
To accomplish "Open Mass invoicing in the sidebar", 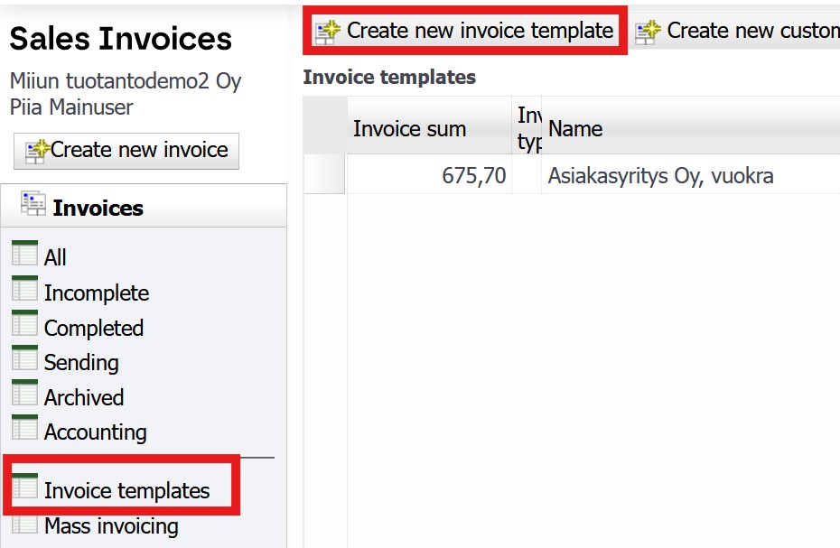I will pos(111,526).
